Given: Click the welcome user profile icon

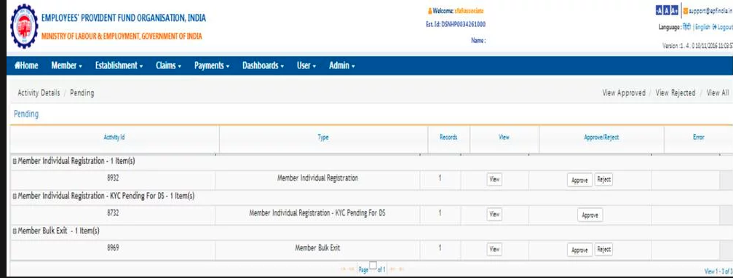Looking at the screenshot, I should (x=429, y=11).
